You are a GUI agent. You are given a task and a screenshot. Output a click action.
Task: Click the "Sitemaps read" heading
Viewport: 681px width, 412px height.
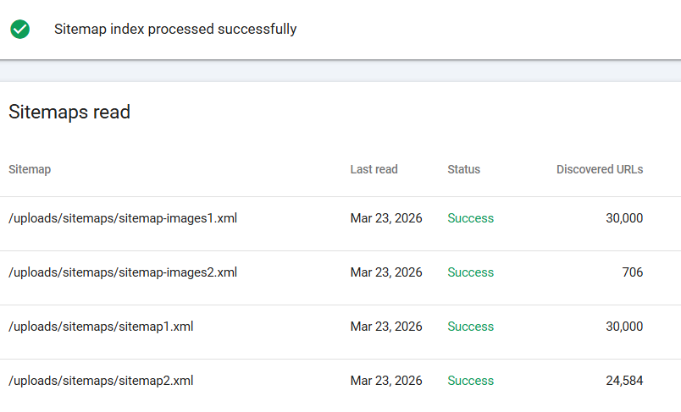69,112
